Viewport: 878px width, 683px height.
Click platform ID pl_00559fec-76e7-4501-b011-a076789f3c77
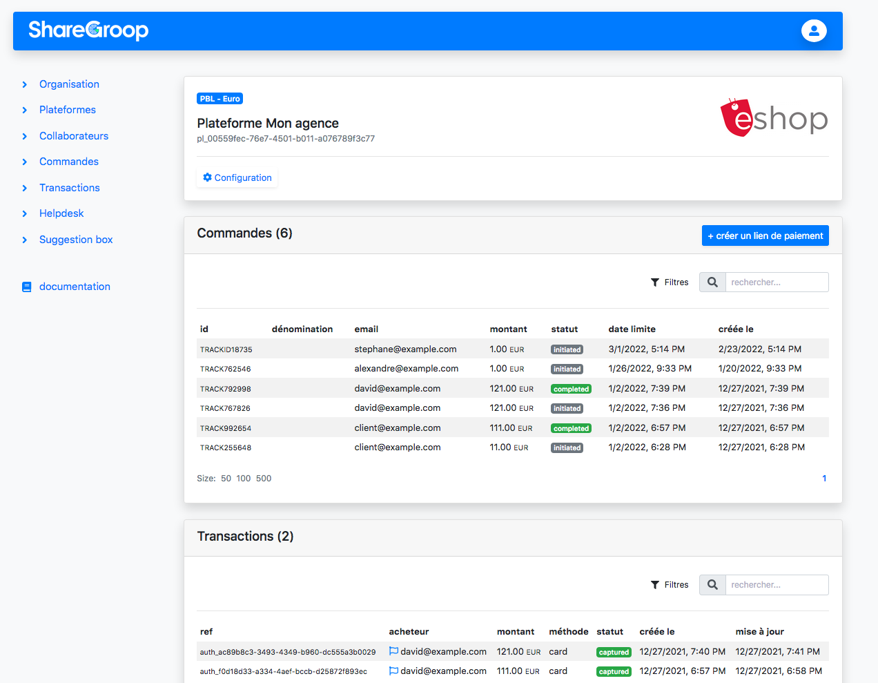(286, 139)
